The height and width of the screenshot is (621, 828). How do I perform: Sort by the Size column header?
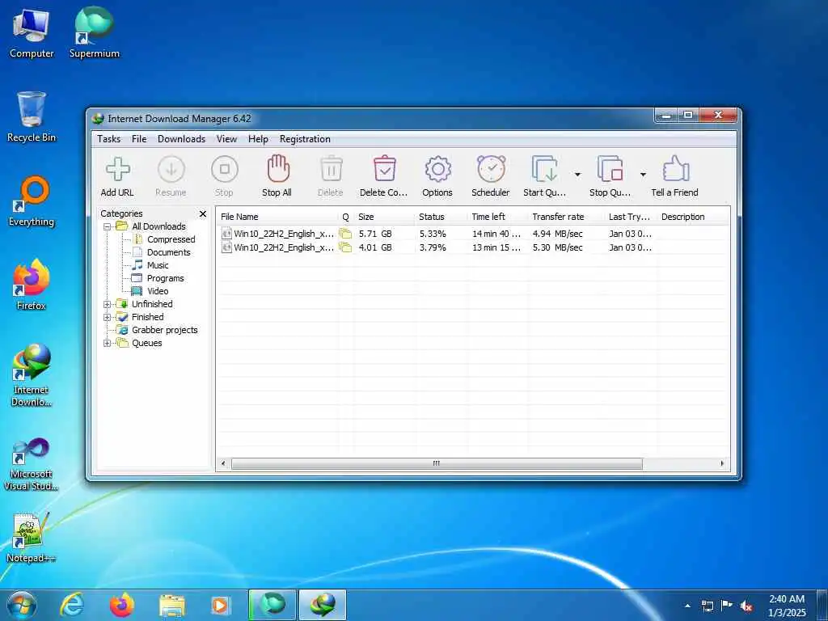(384, 217)
